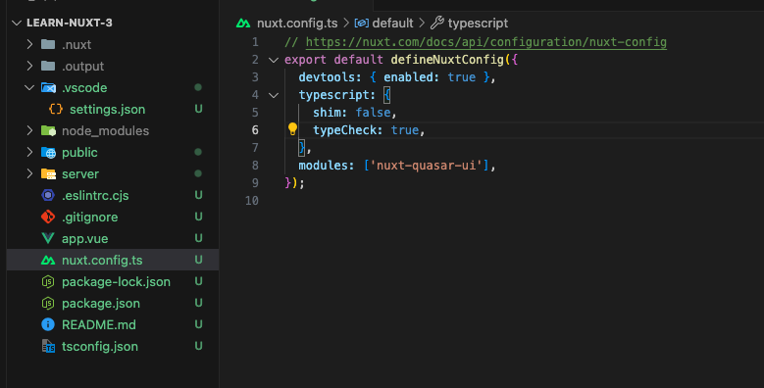Expand the public folder chevron

[x=29, y=152]
